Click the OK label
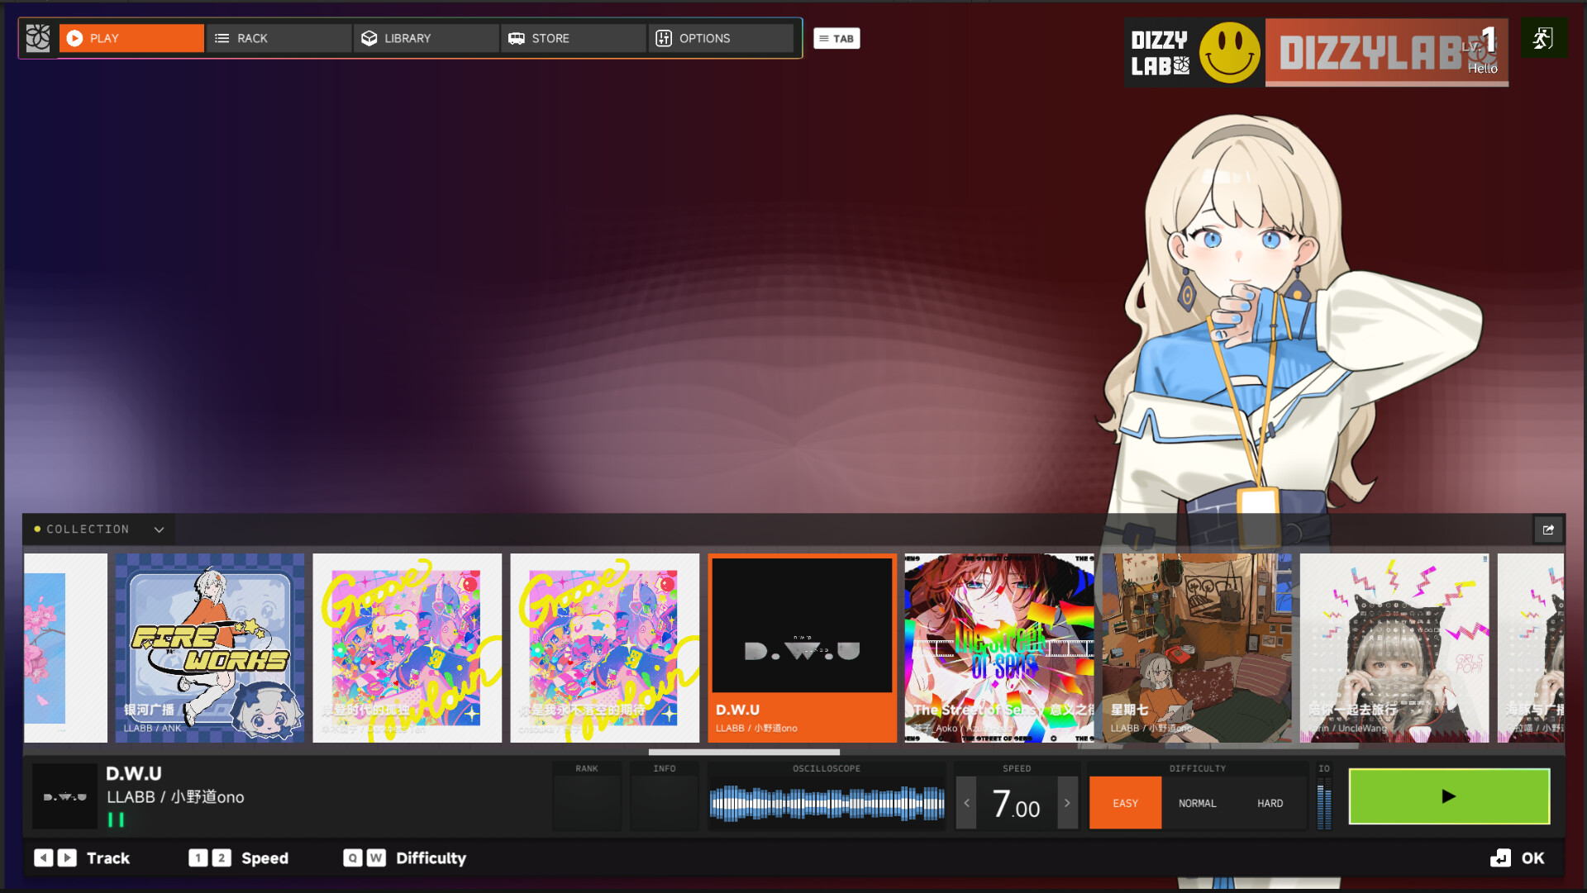The image size is (1587, 893). click(1532, 858)
